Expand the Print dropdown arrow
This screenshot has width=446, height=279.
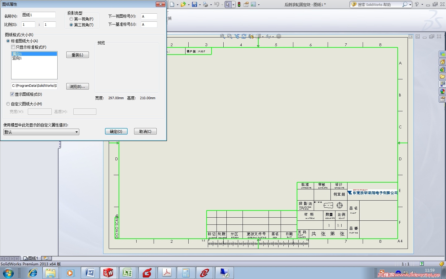pos(211,5)
